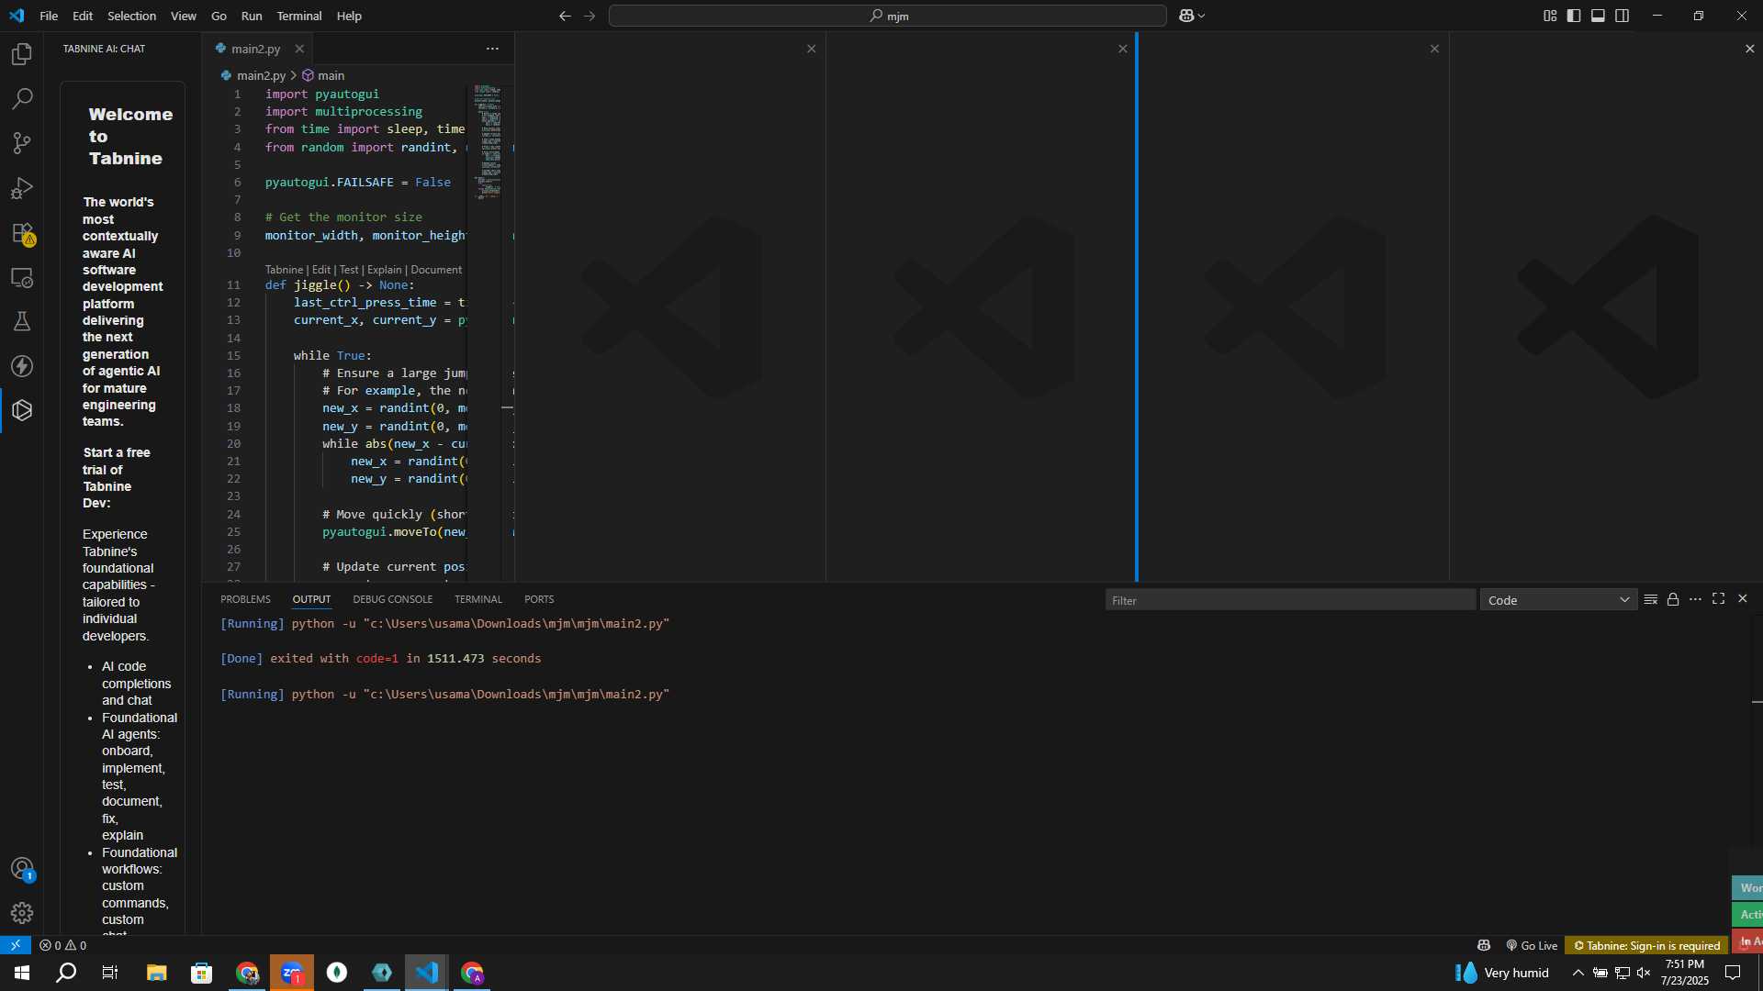Open the Testing flask view
Viewport: 1763px width, 991px height.
22,321
